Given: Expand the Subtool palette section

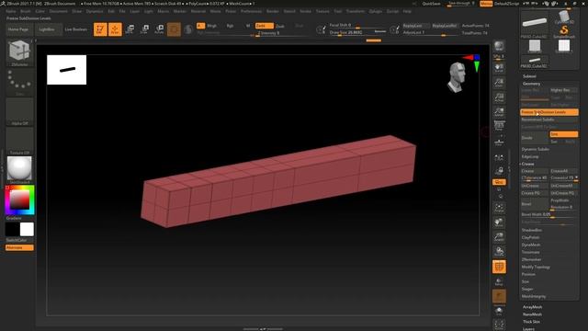Looking at the screenshot, I should [529, 76].
